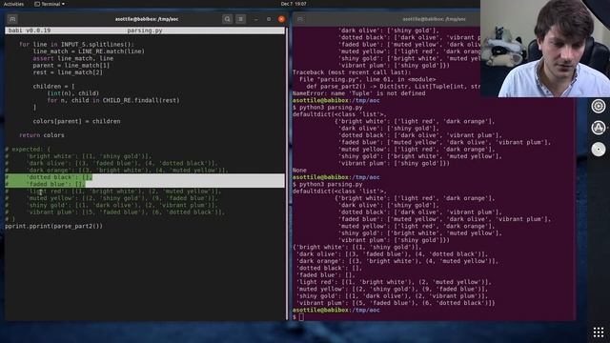610x343 pixels.
Task: Place cursor on 'rest = line_match[2]'
Action: (68, 72)
